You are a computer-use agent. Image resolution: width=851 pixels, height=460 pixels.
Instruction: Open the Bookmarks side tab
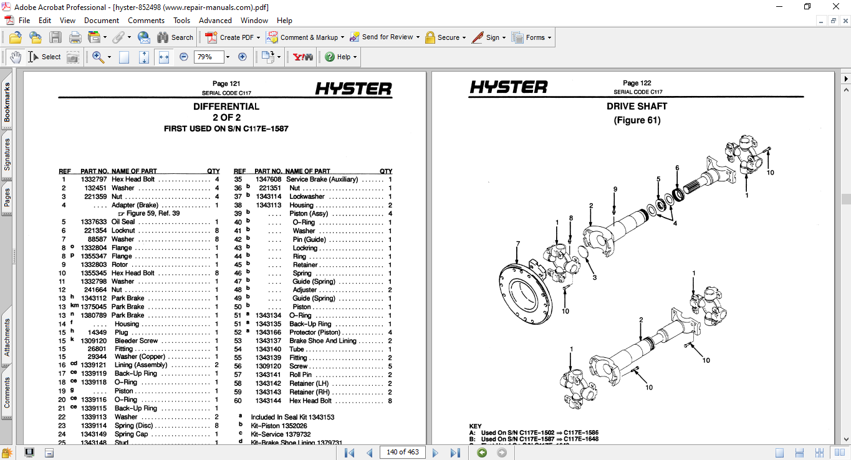coord(7,102)
